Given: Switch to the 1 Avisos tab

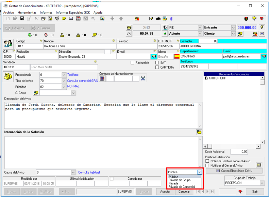Looking at the screenshot, I should 16,28.
